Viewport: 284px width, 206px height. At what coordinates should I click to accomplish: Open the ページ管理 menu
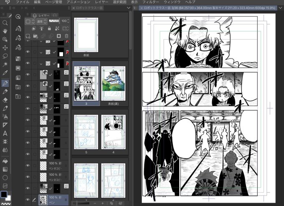(x=53, y=2)
